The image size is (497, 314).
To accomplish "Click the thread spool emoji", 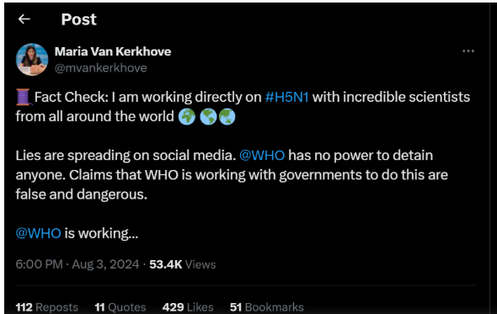I will (24, 97).
